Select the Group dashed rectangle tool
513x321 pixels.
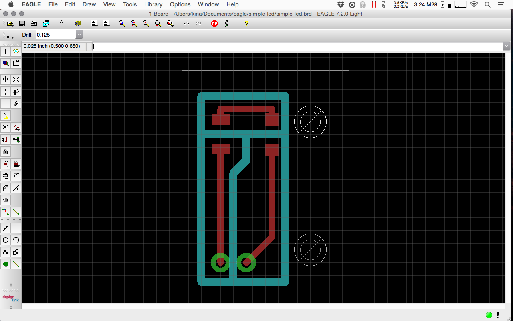(6, 104)
